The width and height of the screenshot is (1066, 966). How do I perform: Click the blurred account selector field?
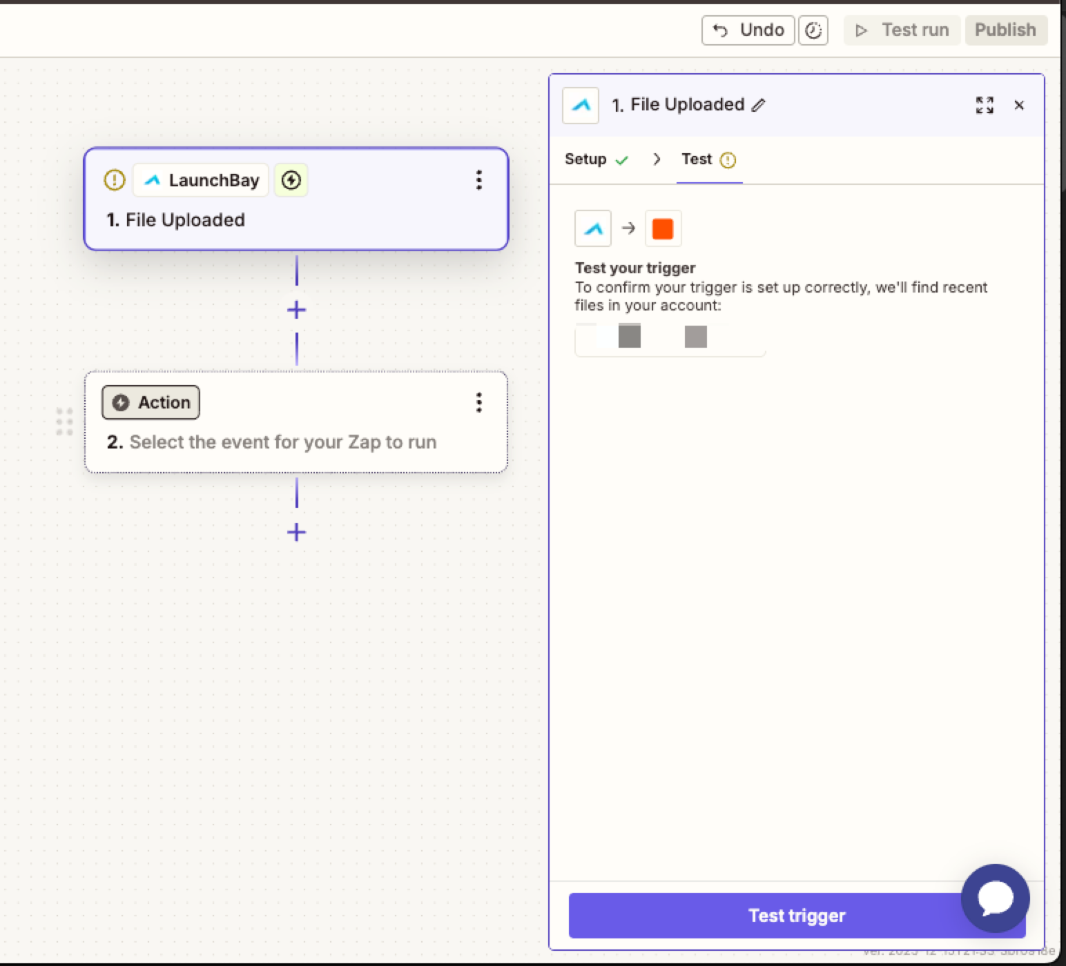point(670,339)
